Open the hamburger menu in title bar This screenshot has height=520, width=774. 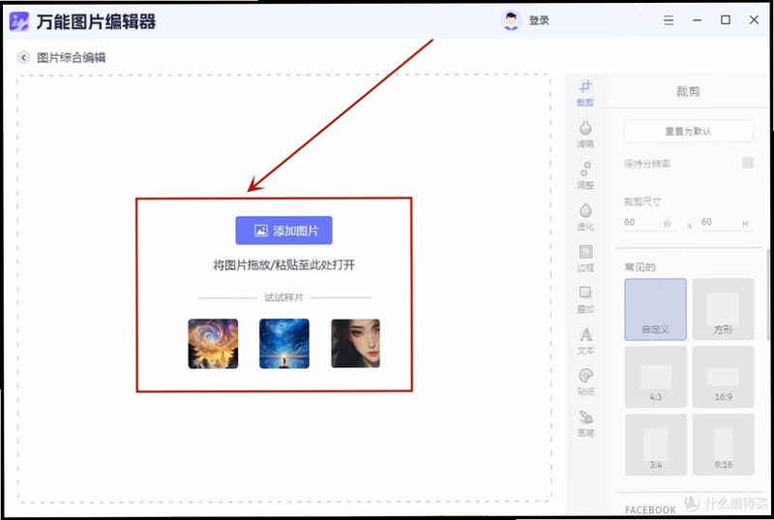[669, 20]
